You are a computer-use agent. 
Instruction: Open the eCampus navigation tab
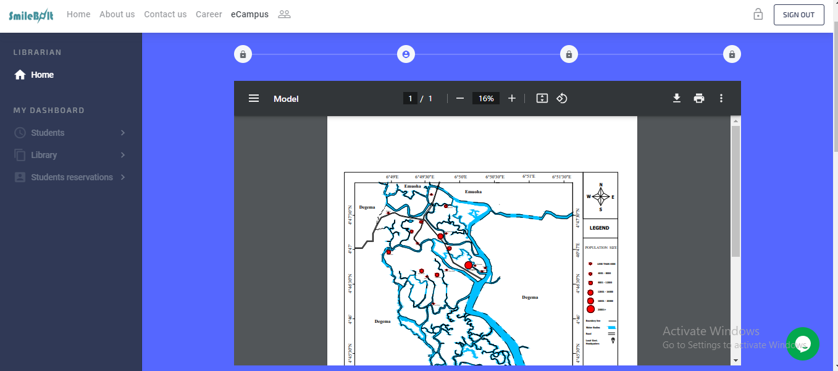[x=249, y=14]
